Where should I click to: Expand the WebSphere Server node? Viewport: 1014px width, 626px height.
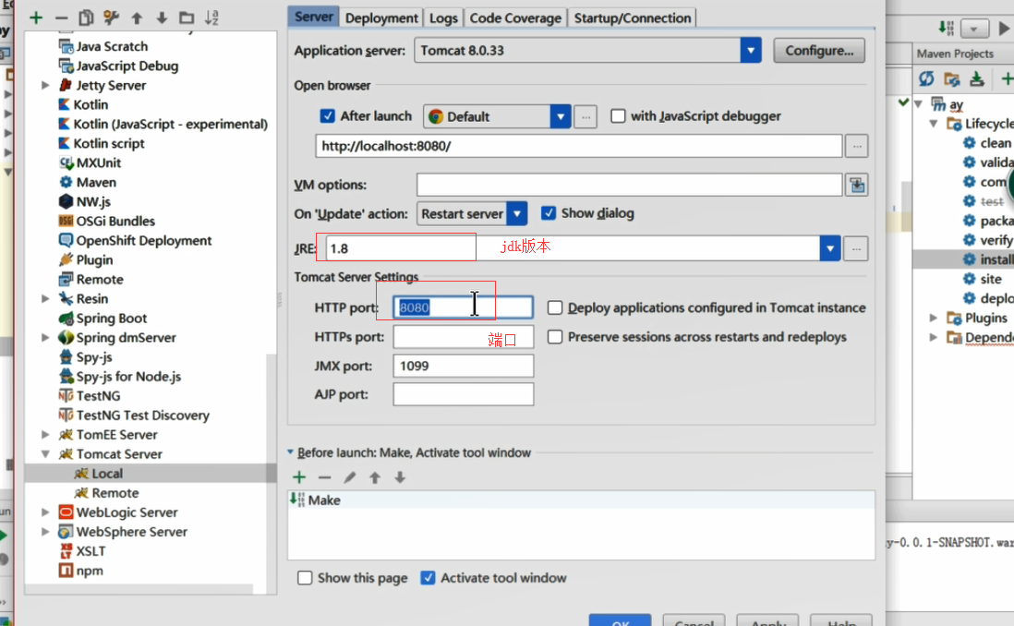coord(45,532)
